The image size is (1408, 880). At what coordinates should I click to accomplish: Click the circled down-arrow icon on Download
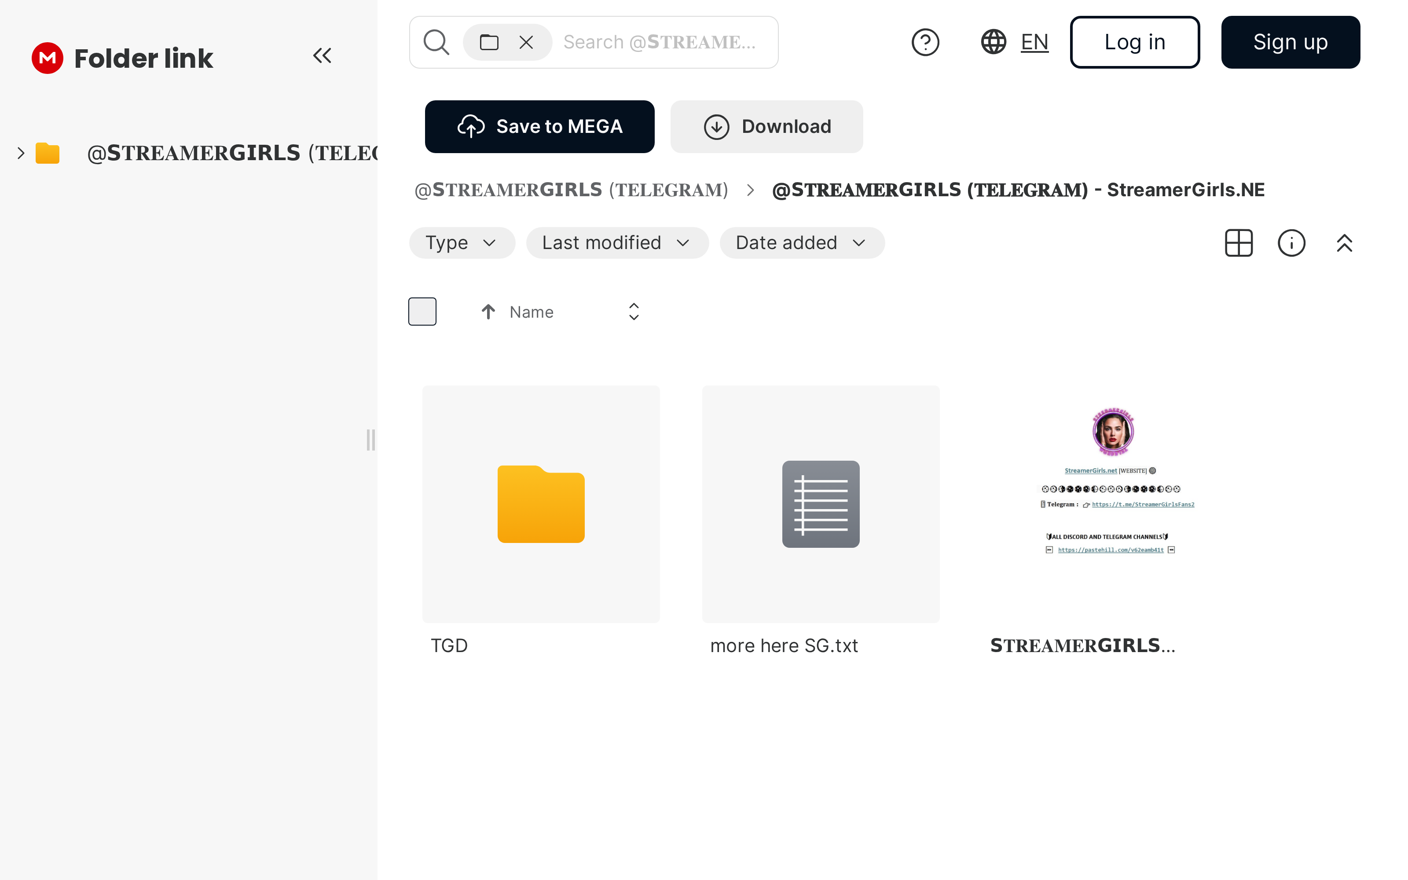point(716,126)
